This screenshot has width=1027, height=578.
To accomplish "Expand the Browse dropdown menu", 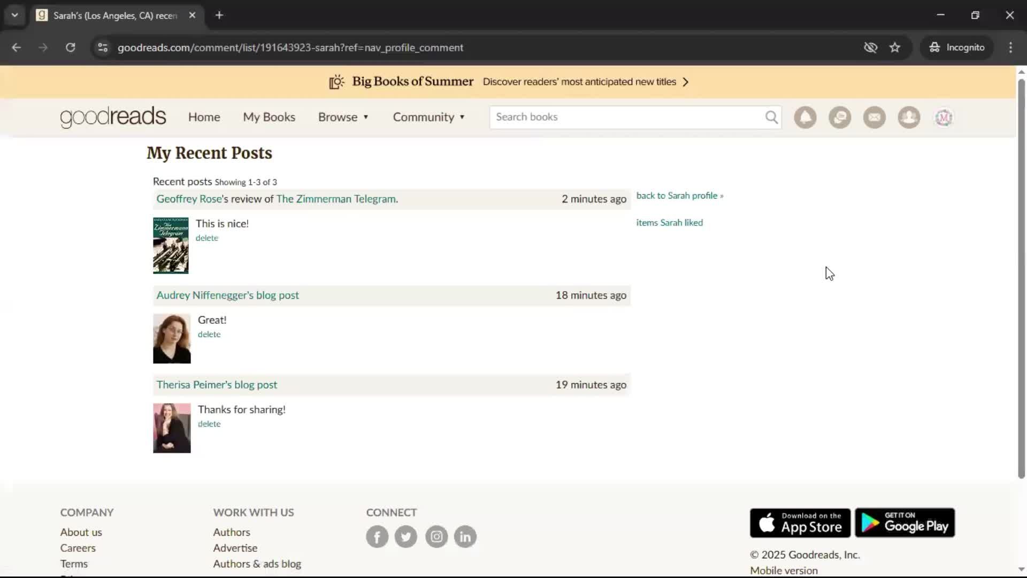I will click(x=343, y=117).
